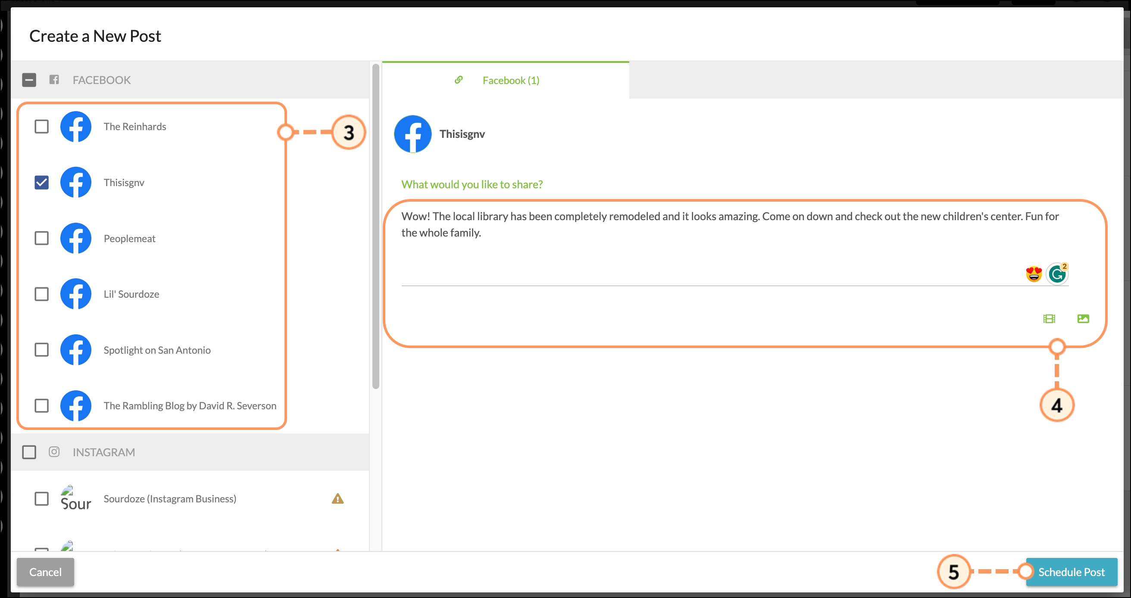Click the 'What would you like to share?' label
The width and height of the screenshot is (1131, 598).
point(472,184)
